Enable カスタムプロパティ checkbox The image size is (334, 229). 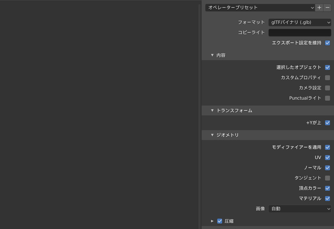click(x=327, y=78)
